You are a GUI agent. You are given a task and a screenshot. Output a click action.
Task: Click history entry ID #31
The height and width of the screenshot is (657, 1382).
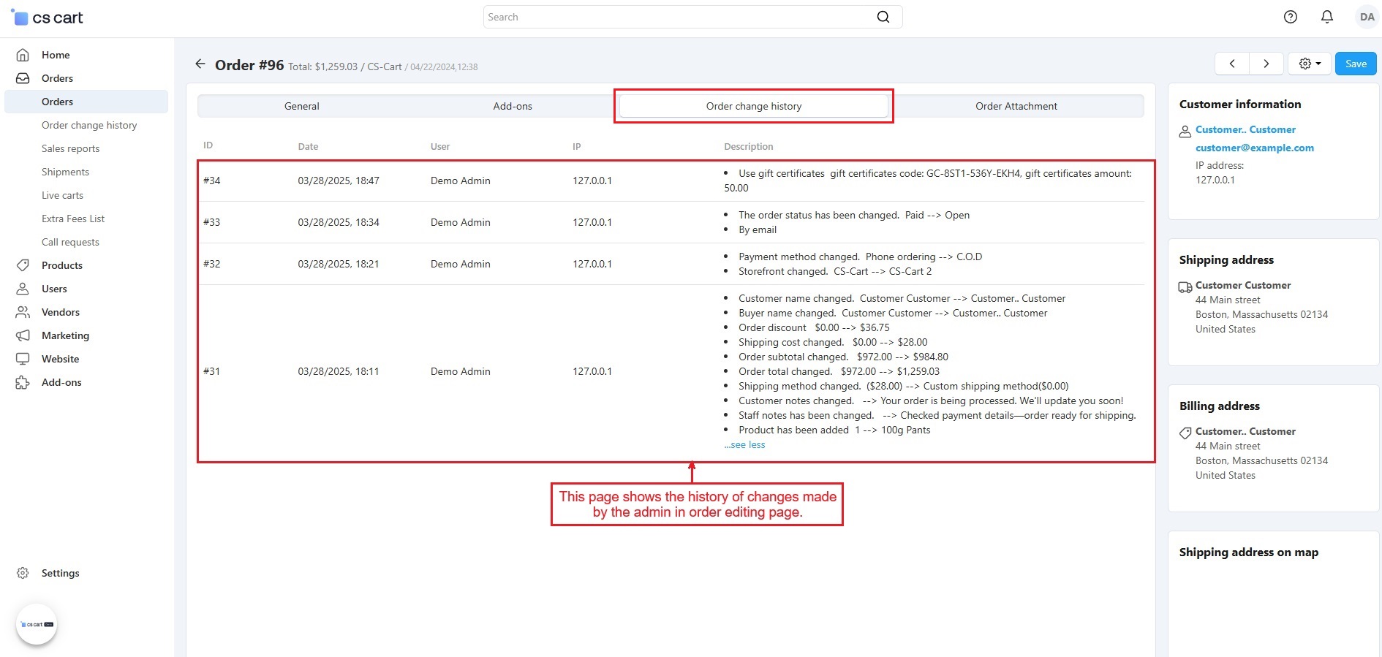pyautogui.click(x=211, y=371)
